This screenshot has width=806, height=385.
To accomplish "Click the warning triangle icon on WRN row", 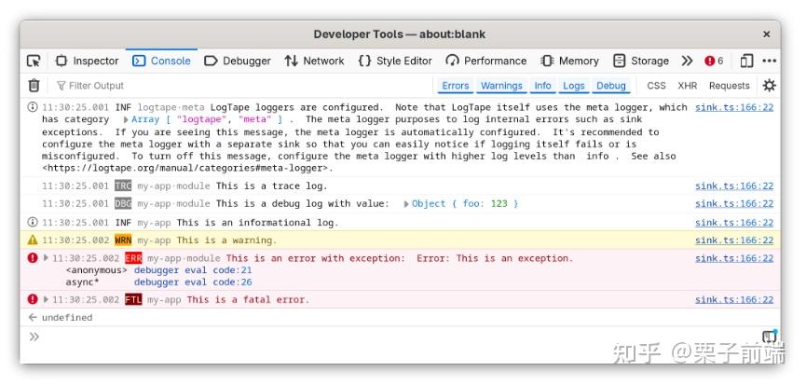I will pyautogui.click(x=33, y=240).
